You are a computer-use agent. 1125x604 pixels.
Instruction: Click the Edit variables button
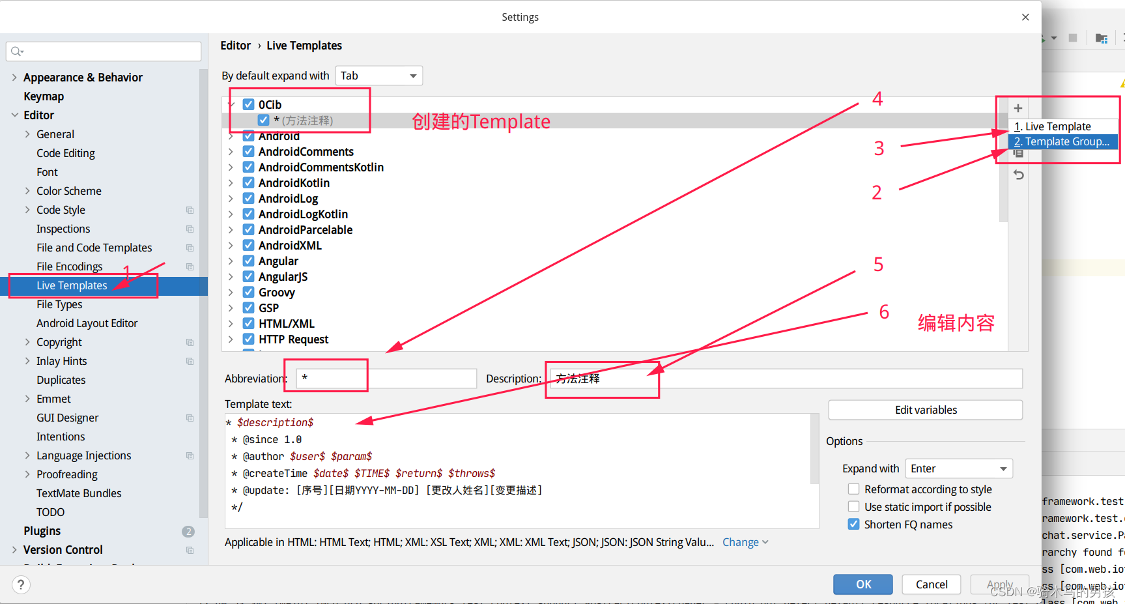click(926, 410)
